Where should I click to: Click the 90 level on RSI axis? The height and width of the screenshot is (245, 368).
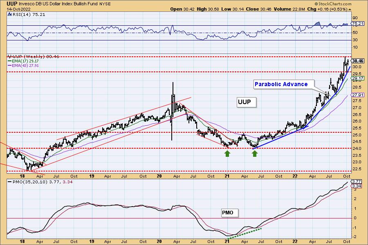click(x=355, y=18)
